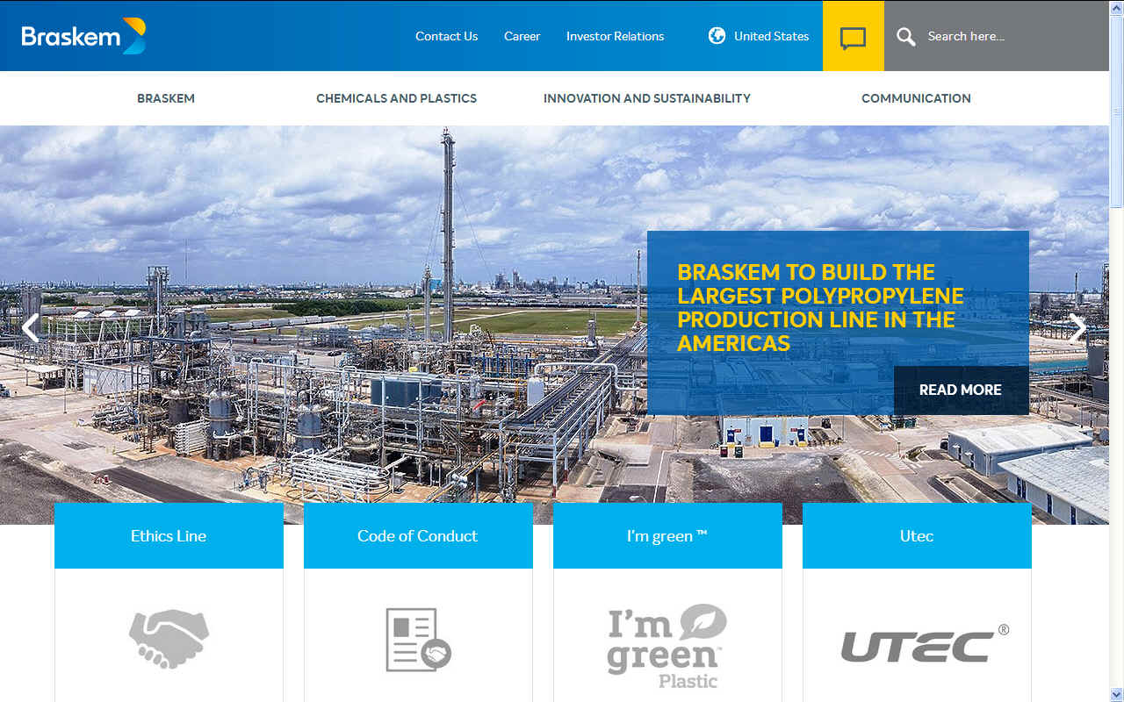Viewport: 1124px width, 702px height.
Task: Click the scrollbar up arrow
Action: (x=1116, y=8)
